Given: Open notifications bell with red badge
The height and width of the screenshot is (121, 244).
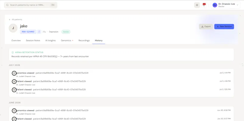Looking at the screenshot, I should coord(204,5).
